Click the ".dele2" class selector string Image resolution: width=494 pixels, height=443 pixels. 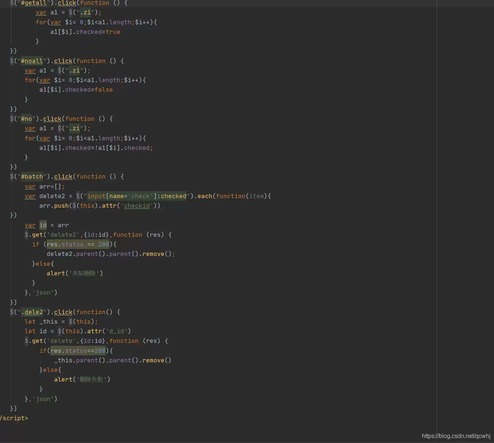click(32, 312)
